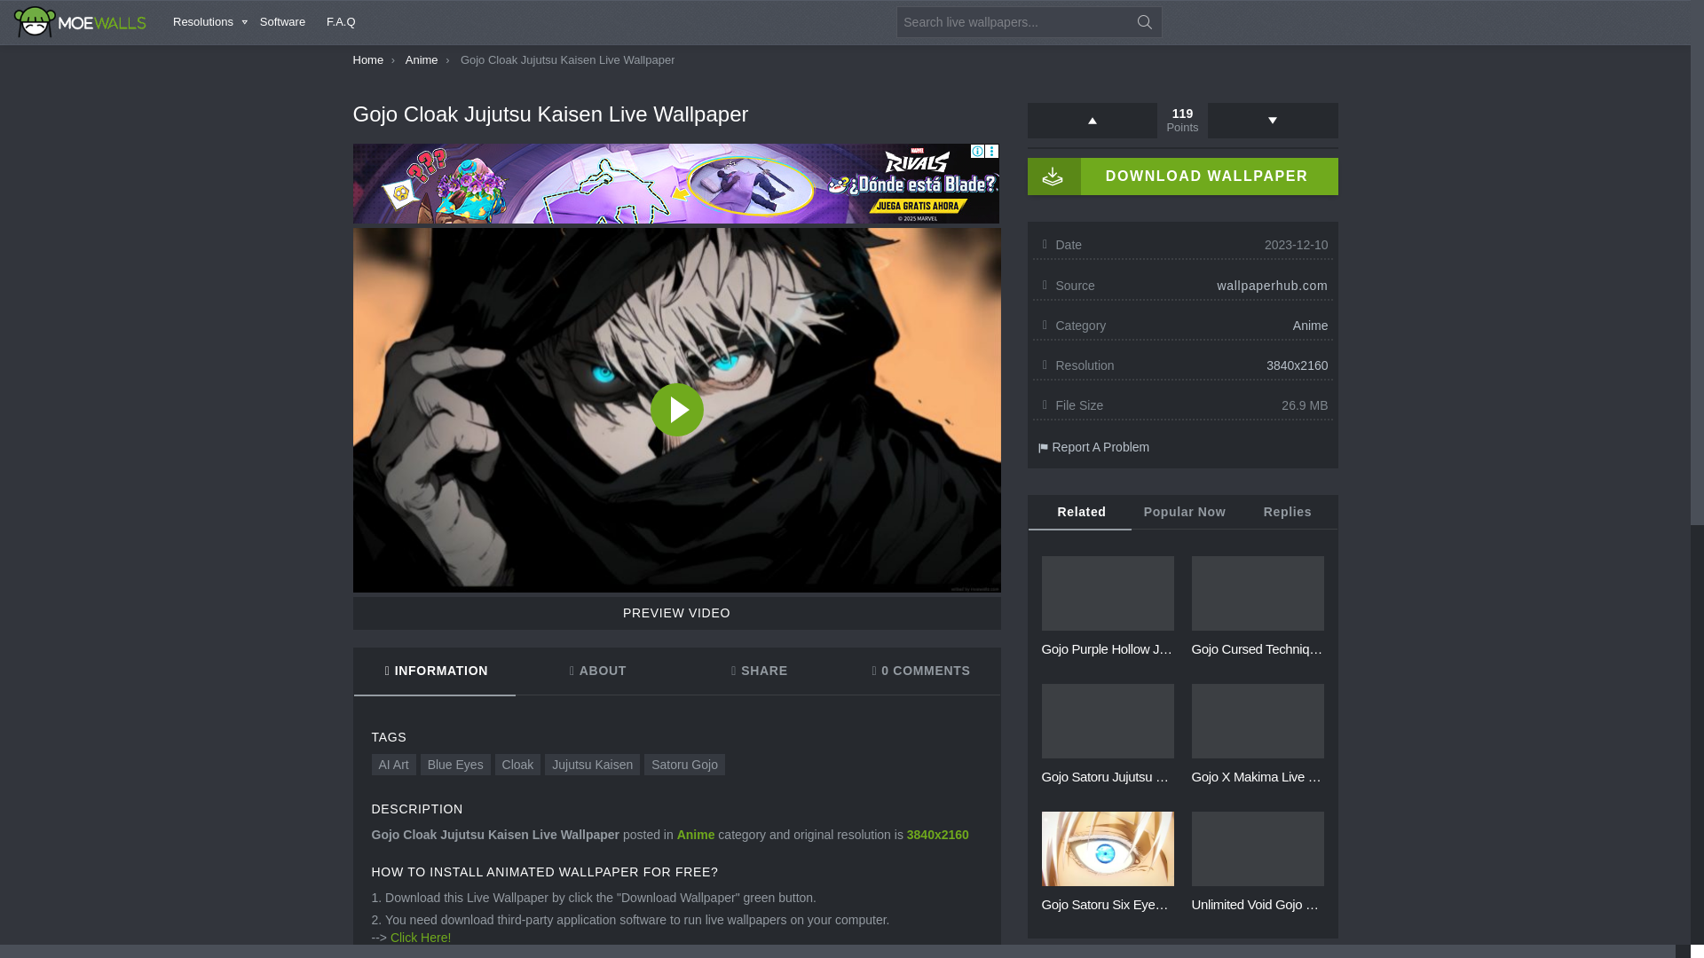Open the Marvel Rivals ad banner
The image size is (1704, 958).
676,184
